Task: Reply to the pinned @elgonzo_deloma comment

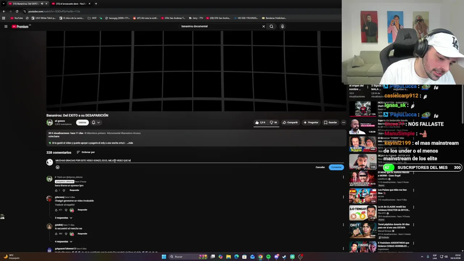Action: point(74,190)
